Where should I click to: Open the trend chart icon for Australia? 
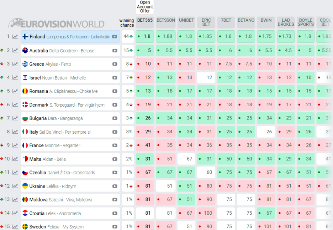click(15, 50)
